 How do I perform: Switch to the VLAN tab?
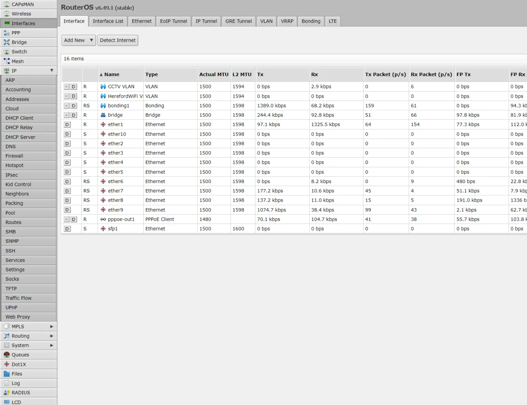click(266, 21)
